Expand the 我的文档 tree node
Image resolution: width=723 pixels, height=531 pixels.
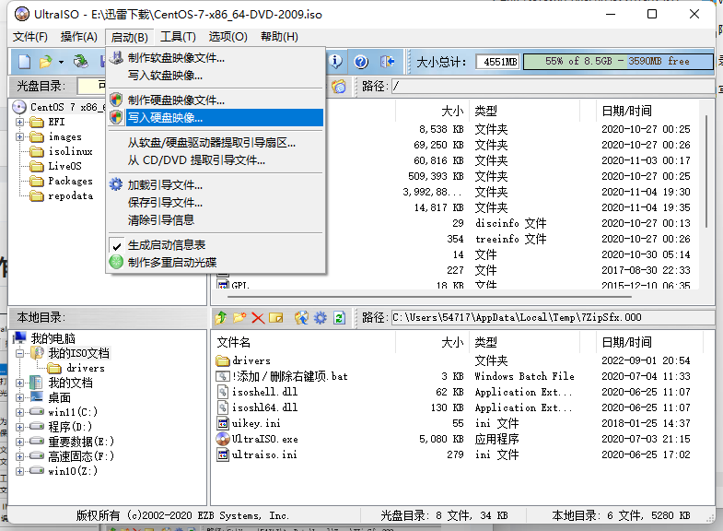coord(19,383)
